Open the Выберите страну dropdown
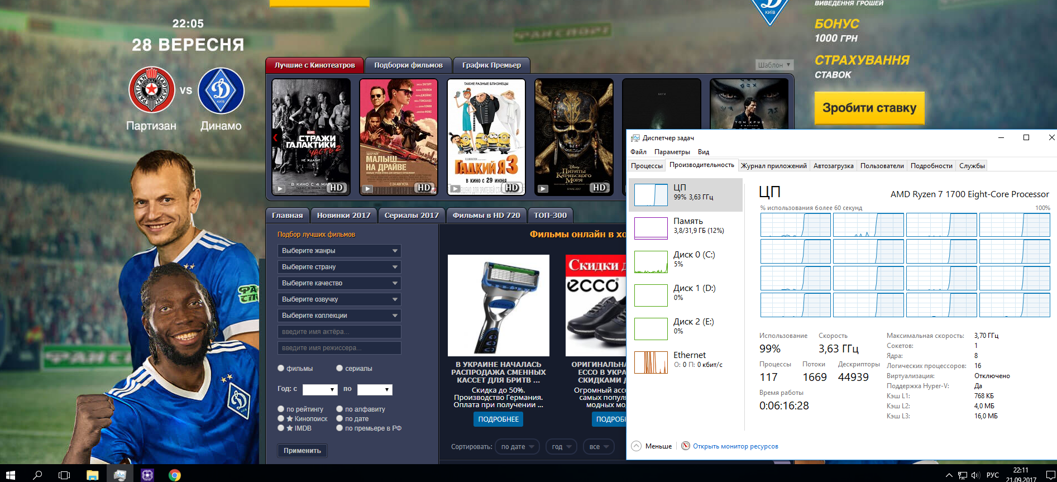The width and height of the screenshot is (1057, 482). pos(339,267)
